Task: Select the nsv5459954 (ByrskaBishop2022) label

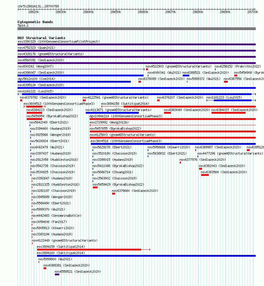Action: click(x=52, y=116)
